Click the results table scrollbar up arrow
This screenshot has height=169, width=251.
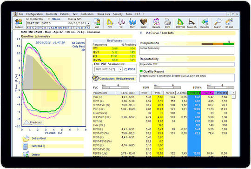233,93
